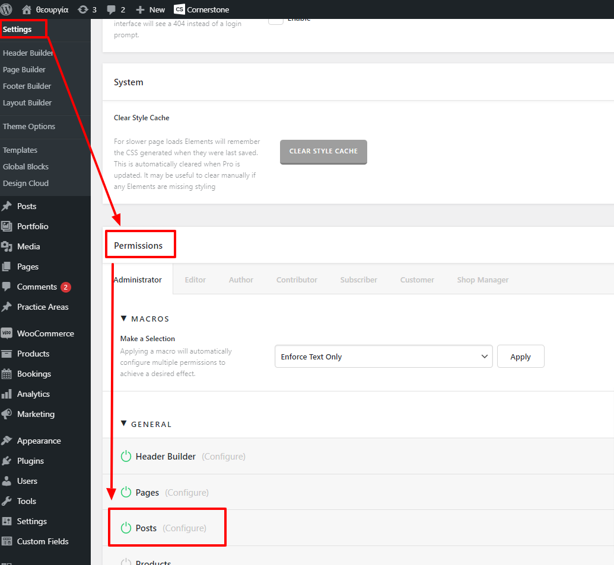Collapse the MACROS section
Screen dimensions: 614x565
(x=124, y=319)
